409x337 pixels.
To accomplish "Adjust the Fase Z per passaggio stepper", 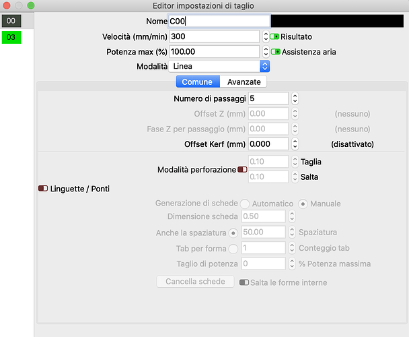I will tap(295, 129).
